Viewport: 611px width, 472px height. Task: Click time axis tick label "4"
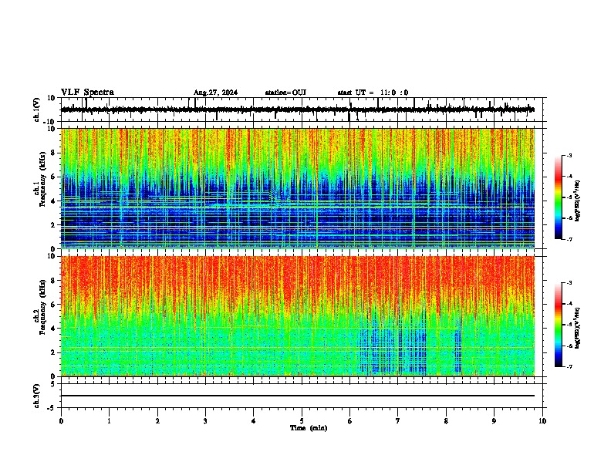[x=254, y=421]
